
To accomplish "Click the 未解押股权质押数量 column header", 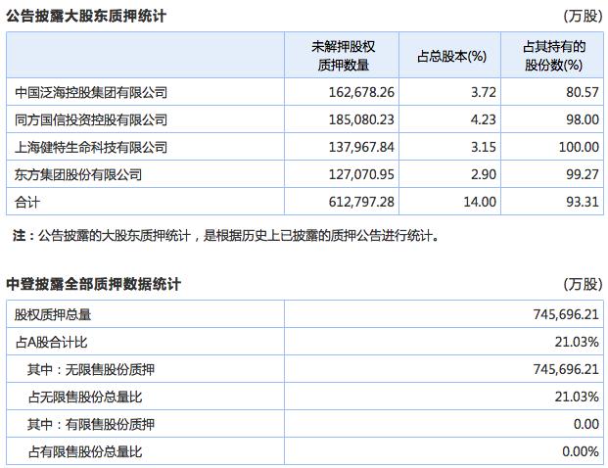I will click(343, 56).
